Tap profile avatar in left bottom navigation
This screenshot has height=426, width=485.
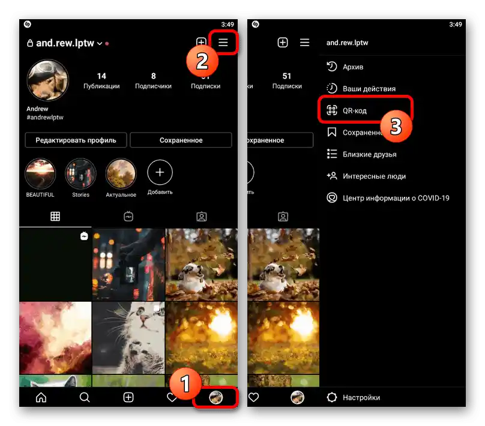(x=216, y=397)
